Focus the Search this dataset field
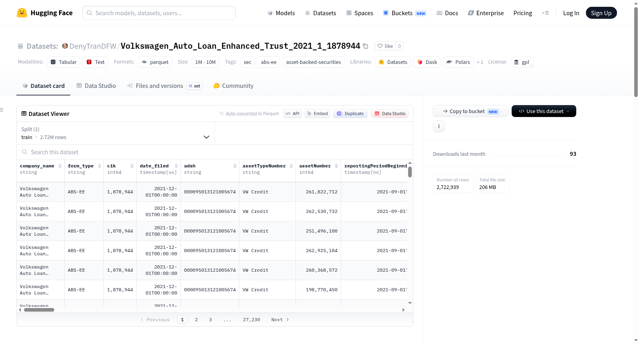 click(x=215, y=152)
